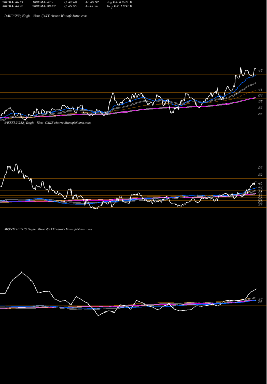Click the 41 price label on daily chart

(x=261, y=90)
